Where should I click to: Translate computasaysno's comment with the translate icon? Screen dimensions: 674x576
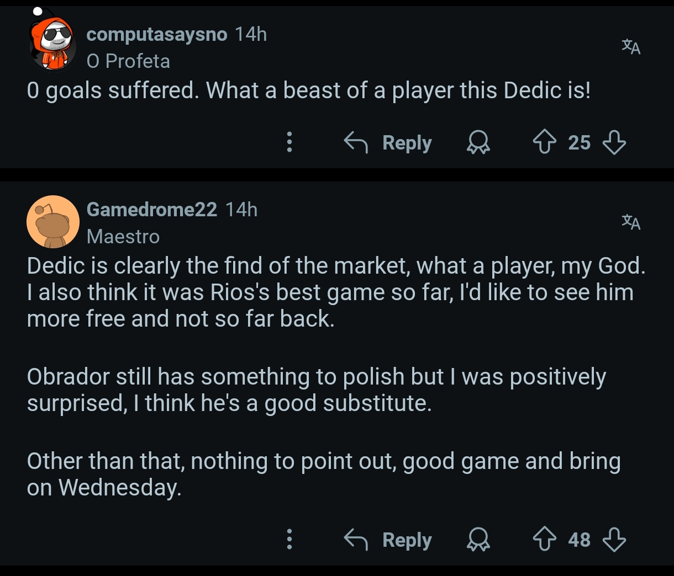[631, 46]
